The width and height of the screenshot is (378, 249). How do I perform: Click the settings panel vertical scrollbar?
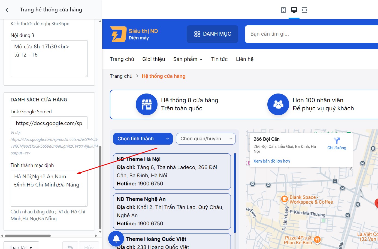(100, 188)
